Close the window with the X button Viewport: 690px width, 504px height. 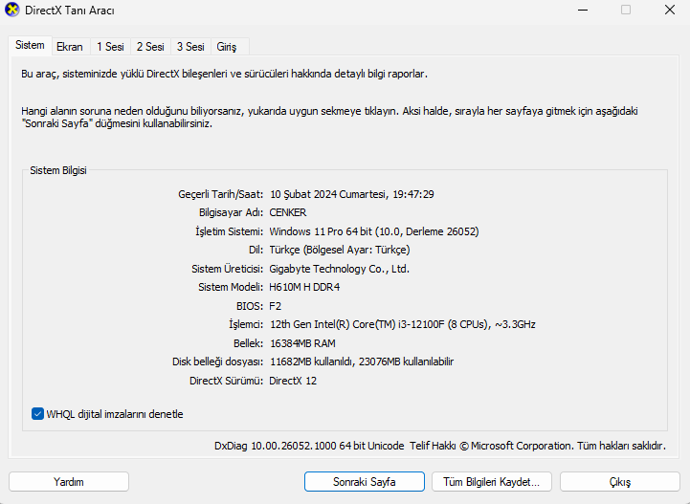[x=669, y=11]
